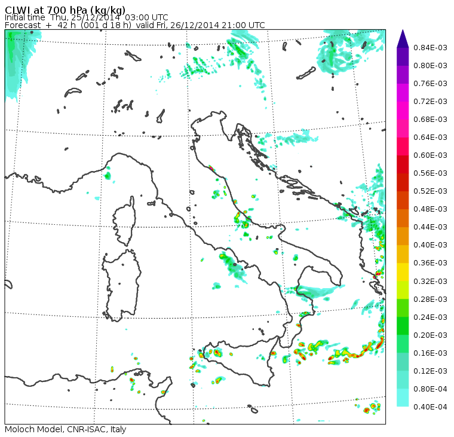Click the 0.12E-03 legend label
The image size is (454, 437).
430,371
